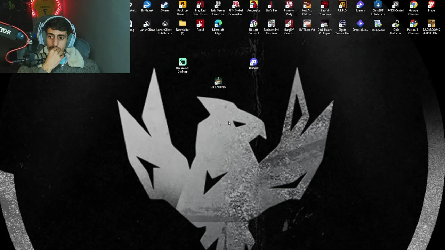Launch Elgato Camera Hub shortcut

point(342,27)
